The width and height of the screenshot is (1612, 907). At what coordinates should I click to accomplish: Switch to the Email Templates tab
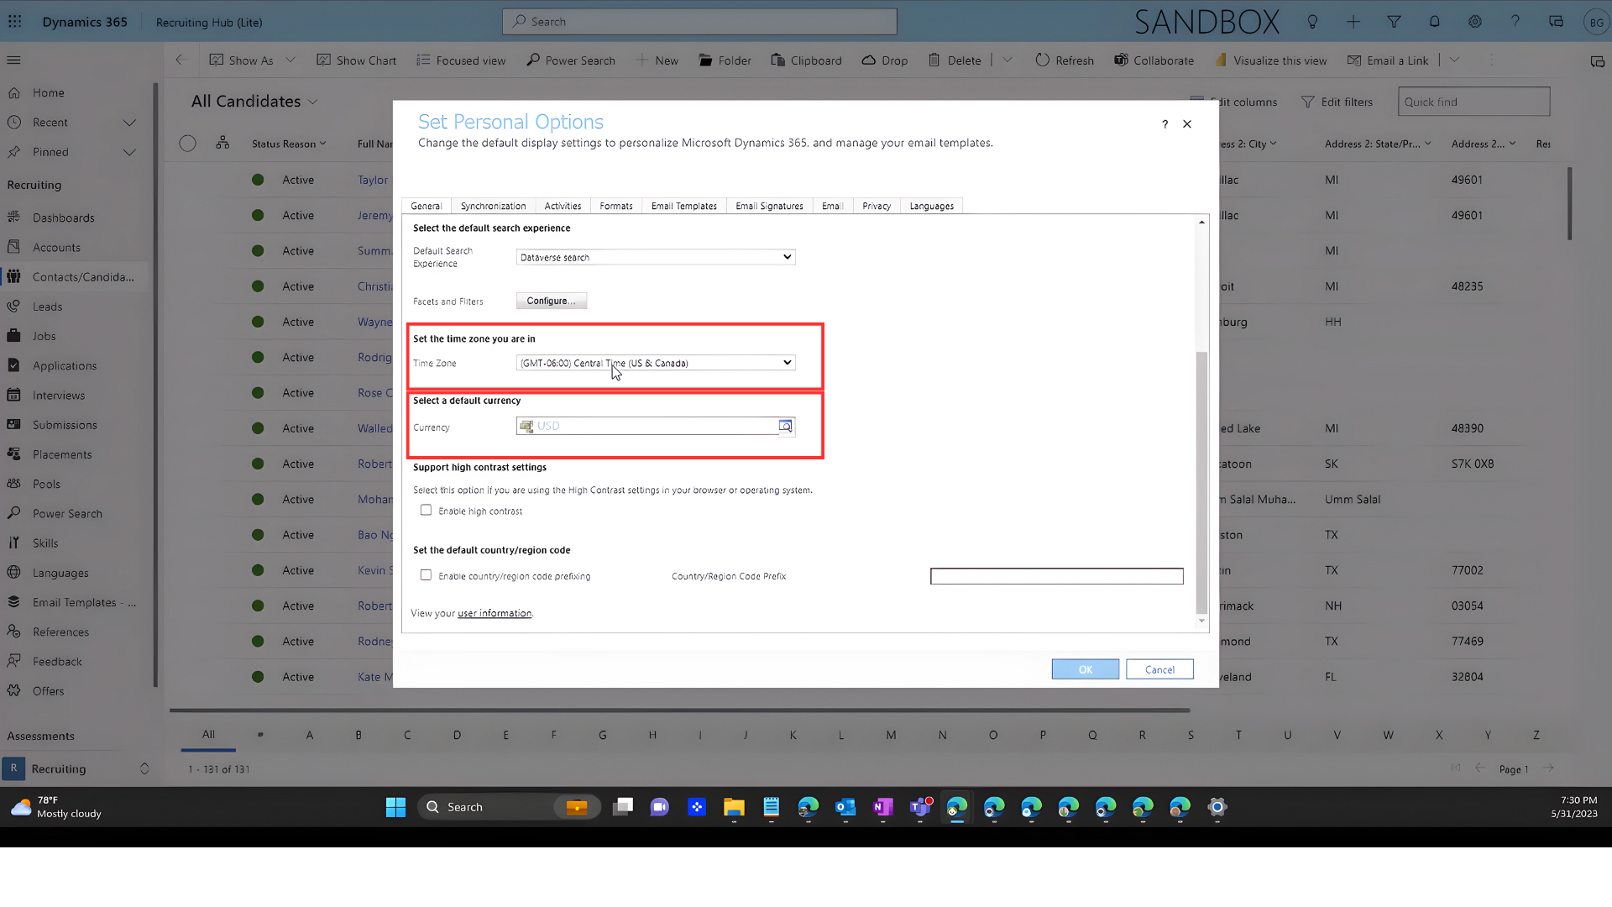[683, 206]
